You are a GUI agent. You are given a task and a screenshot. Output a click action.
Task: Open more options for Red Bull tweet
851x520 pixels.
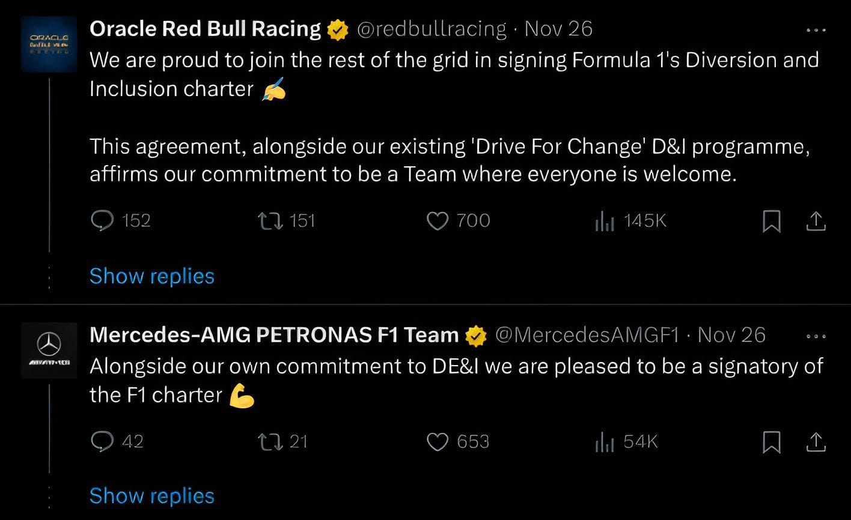pyautogui.click(x=816, y=30)
